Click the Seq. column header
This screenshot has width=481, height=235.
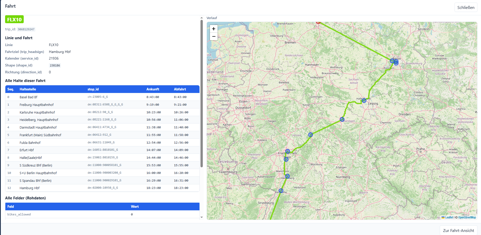(x=10, y=89)
